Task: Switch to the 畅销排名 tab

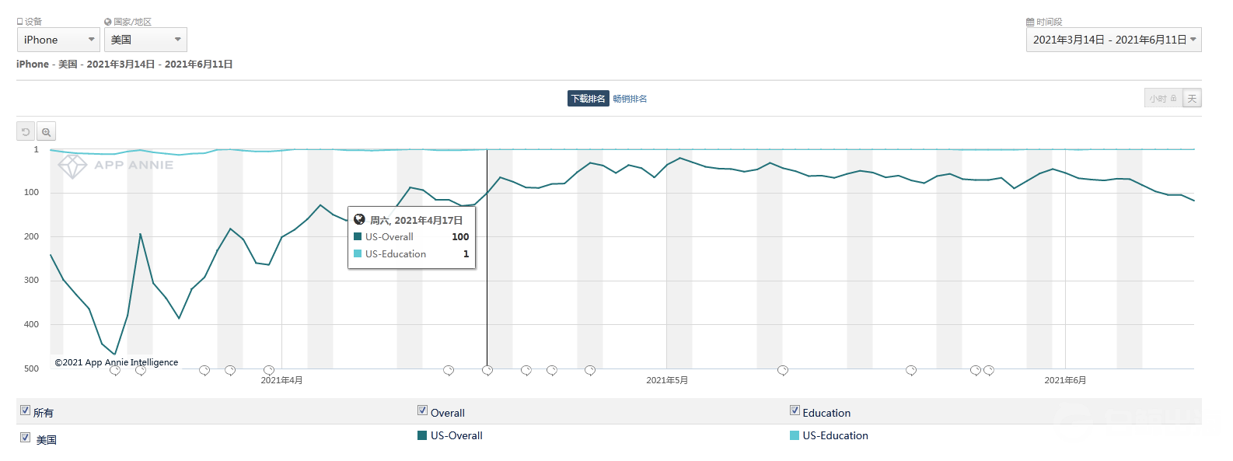Action: click(x=630, y=99)
